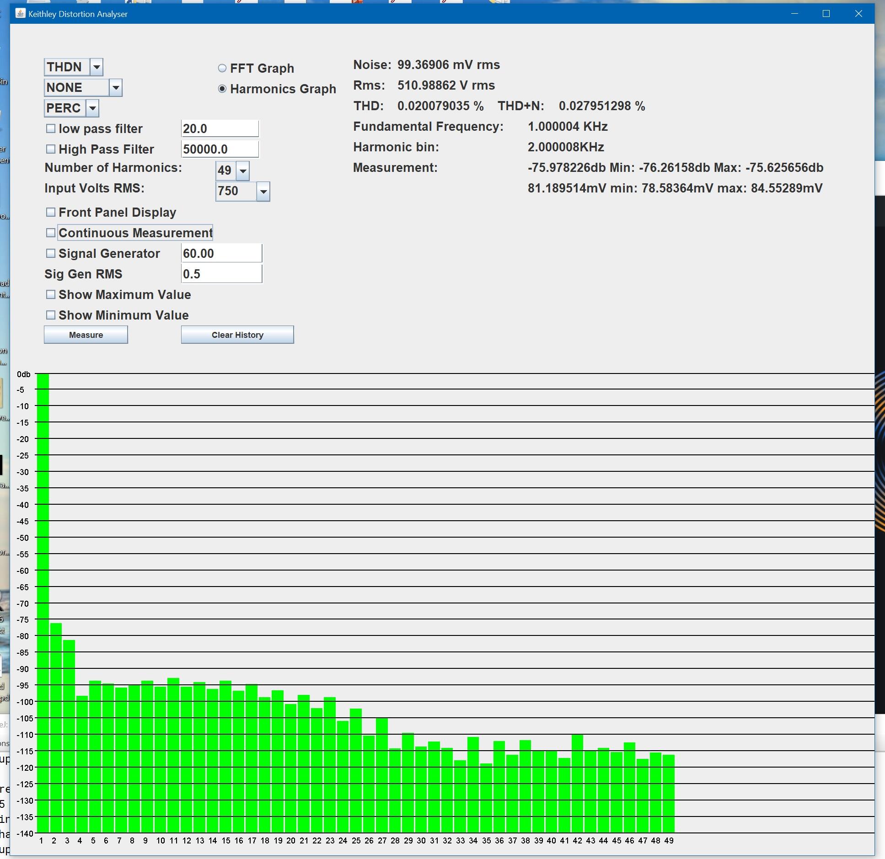The height and width of the screenshot is (859, 885).
Task: Enable the Signal Generator checkbox
Action: pyautogui.click(x=51, y=253)
